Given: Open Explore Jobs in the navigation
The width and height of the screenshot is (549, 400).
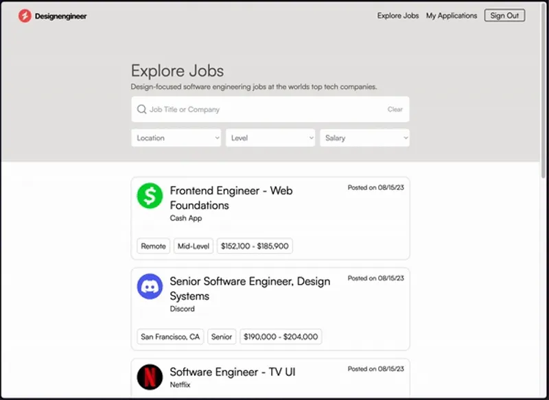Looking at the screenshot, I should point(398,16).
